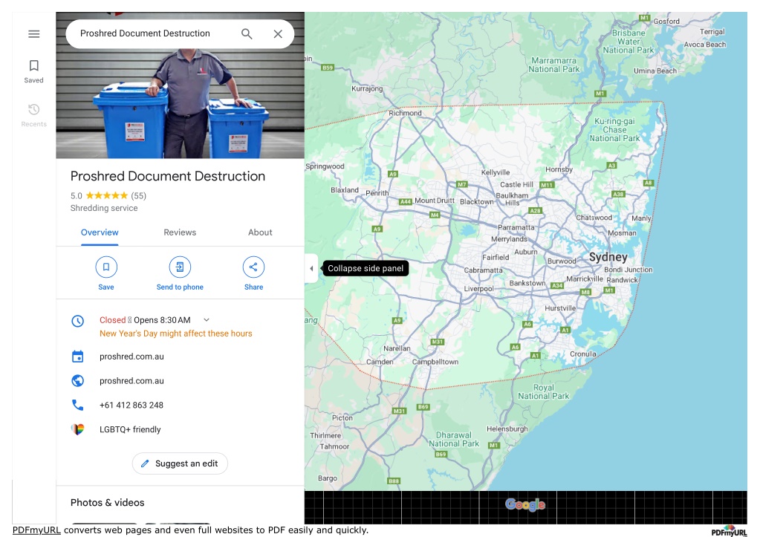Click Hurstville label on map
This screenshot has height=537, width=760.
[x=560, y=308]
